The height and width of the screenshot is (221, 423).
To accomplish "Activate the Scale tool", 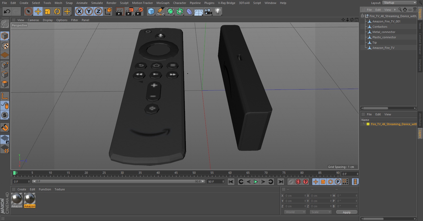I will coord(48,11).
